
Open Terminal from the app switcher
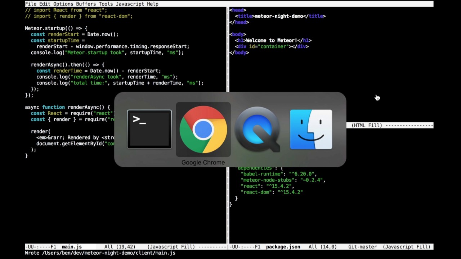point(149,129)
